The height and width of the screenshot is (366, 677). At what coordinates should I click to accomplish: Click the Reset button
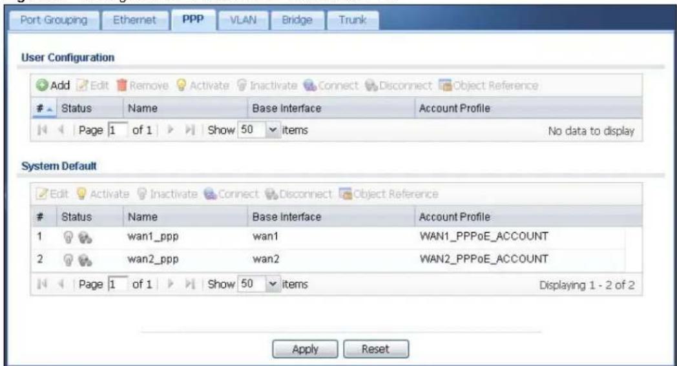(x=375, y=349)
